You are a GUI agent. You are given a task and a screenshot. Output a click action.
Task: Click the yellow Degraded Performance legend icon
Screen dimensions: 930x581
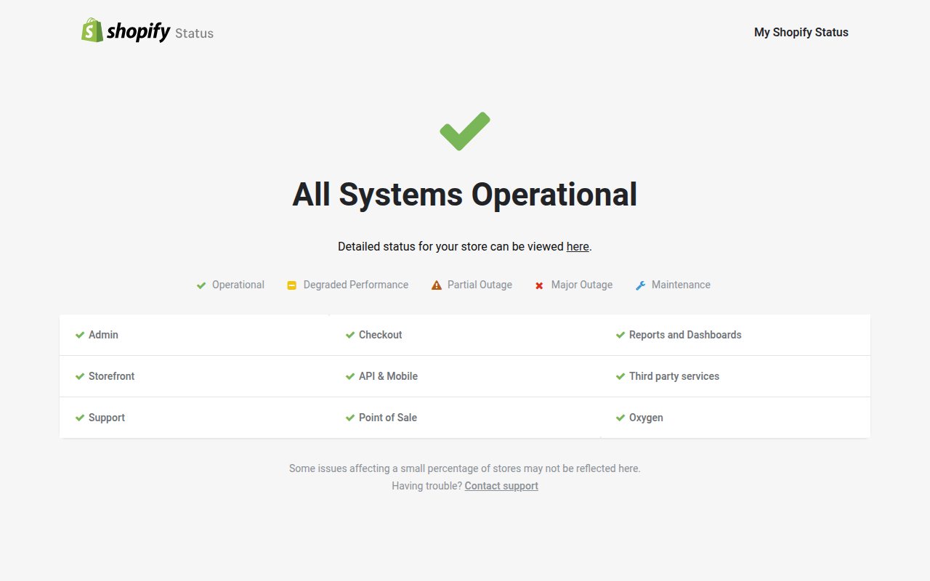coord(292,285)
